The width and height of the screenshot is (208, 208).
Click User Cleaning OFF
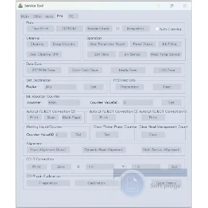[44, 54]
